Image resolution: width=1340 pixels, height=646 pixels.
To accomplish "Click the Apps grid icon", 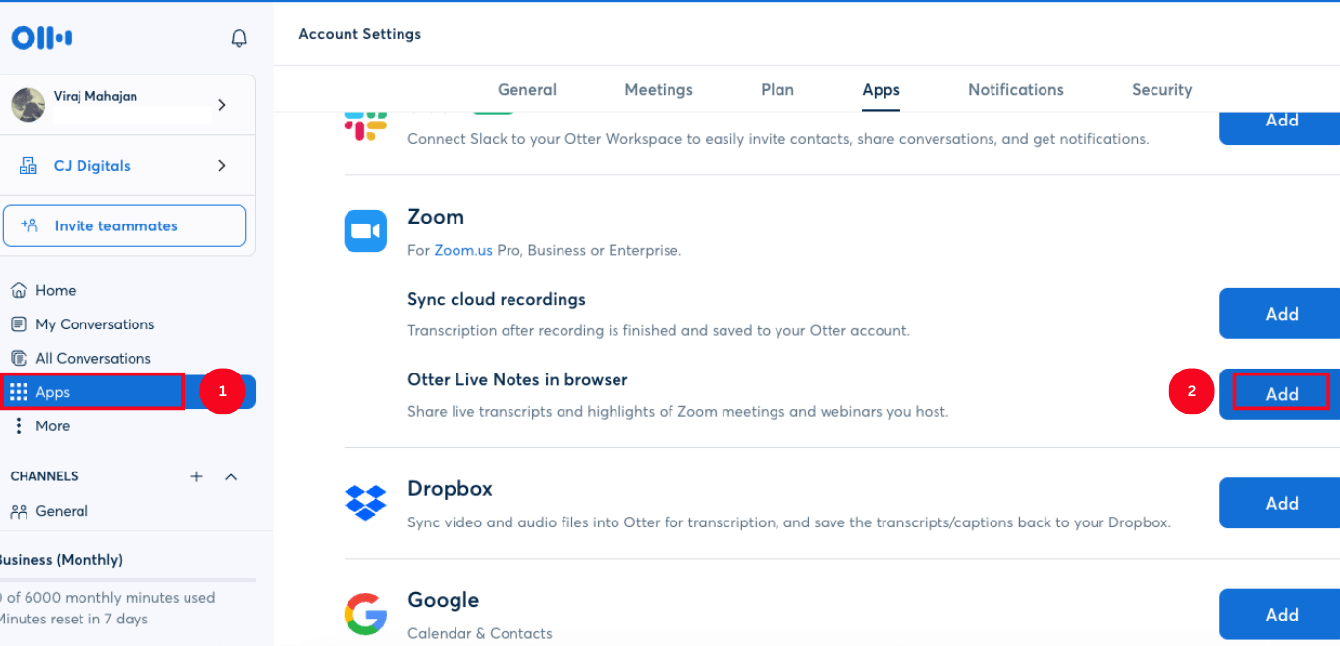I will pyautogui.click(x=18, y=392).
